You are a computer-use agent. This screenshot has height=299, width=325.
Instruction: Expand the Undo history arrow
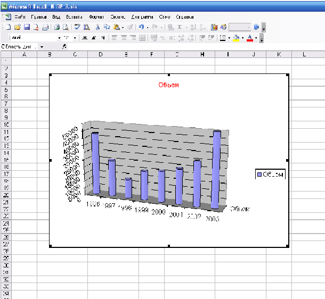148,27
